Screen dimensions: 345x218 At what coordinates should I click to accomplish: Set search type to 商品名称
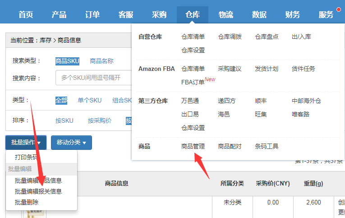pyautogui.click(x=101, y=61)
